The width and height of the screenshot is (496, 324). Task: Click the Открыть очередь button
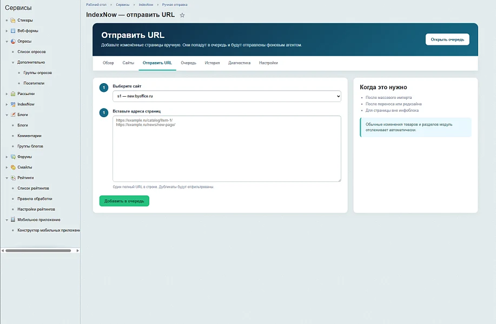coord(447,39)
